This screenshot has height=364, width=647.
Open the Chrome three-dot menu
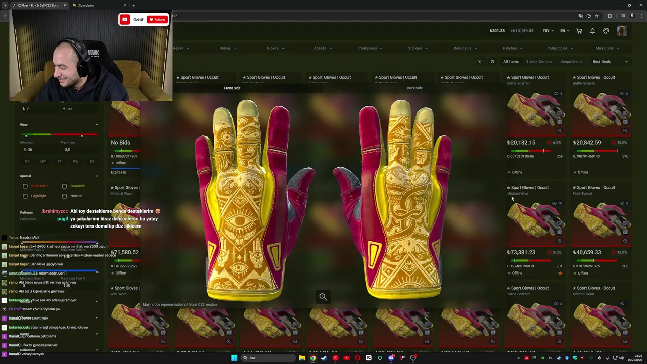(640, 16)
